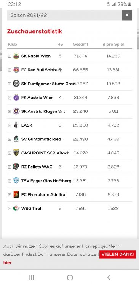Screen dimensions: 139x286
Task: Expand the CASHPOINT SCR Altach row
Action: (x=10, y=153)
